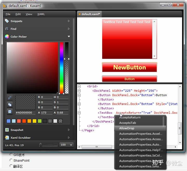
Task: Select the GIS技术 radio button
Action: point(11,155)
